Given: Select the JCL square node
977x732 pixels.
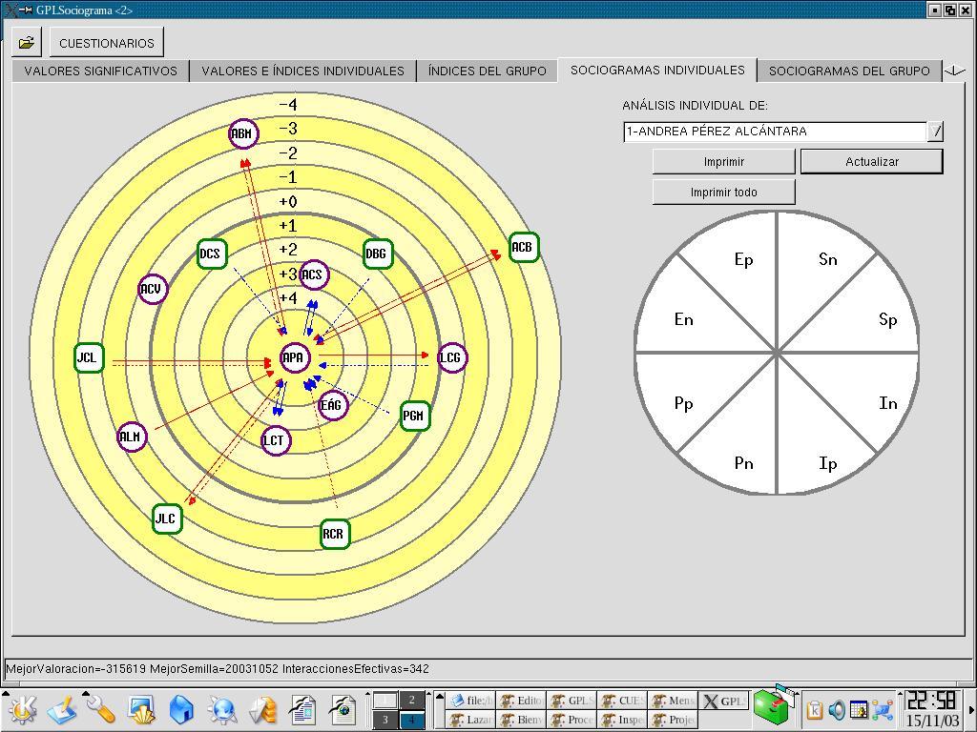Looking at the screenshot, I should click(88, 358).
